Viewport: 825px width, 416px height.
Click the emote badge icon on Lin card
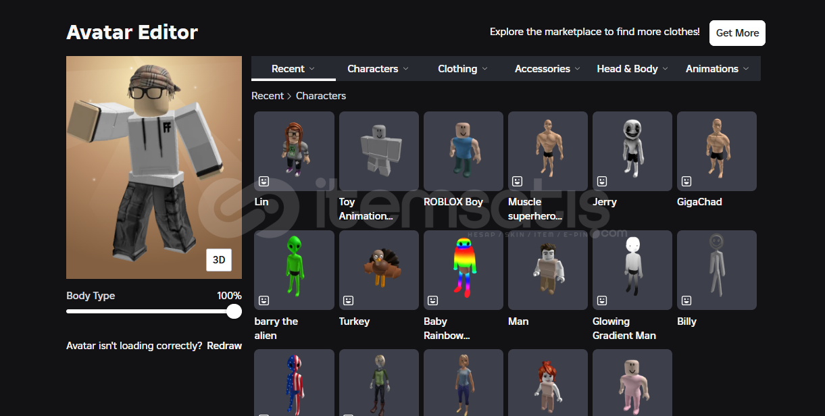click(x=264, y=181)
